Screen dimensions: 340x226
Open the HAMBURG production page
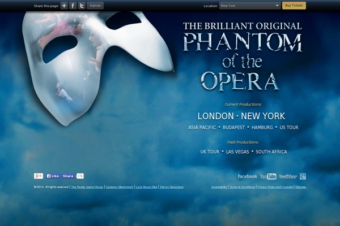[x=262, y=128]
